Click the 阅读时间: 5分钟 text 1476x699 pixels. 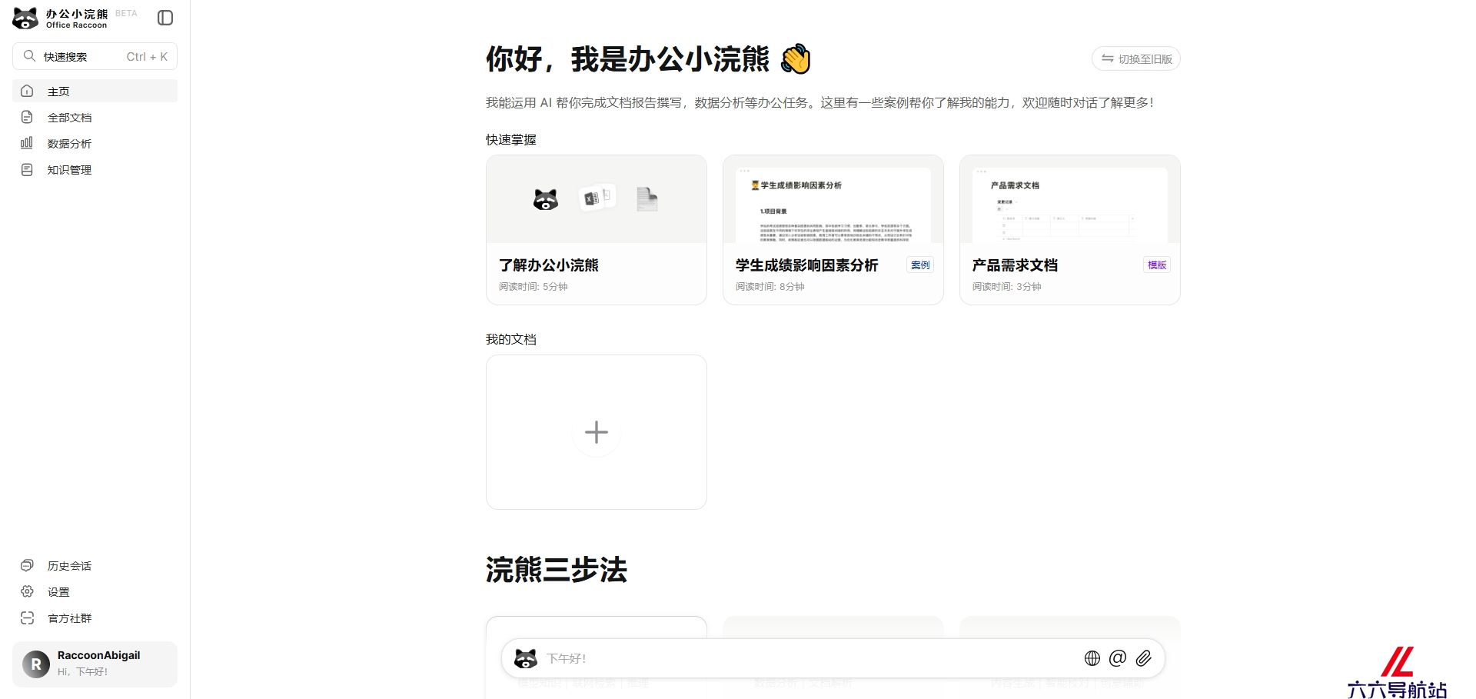pos(533,286)
